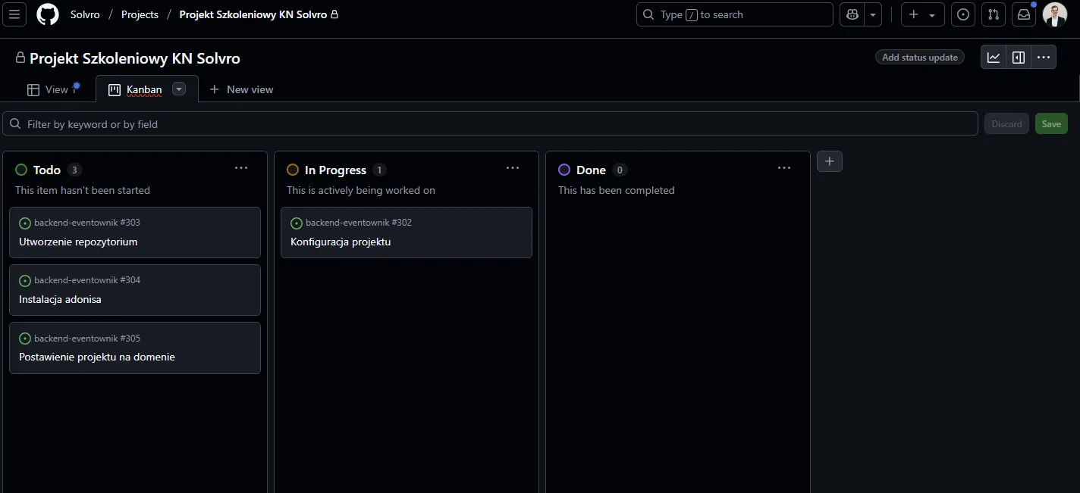Screen dimensions: 1080x493
Task: Click the GitHub logo icon
Action: (48, 14)
